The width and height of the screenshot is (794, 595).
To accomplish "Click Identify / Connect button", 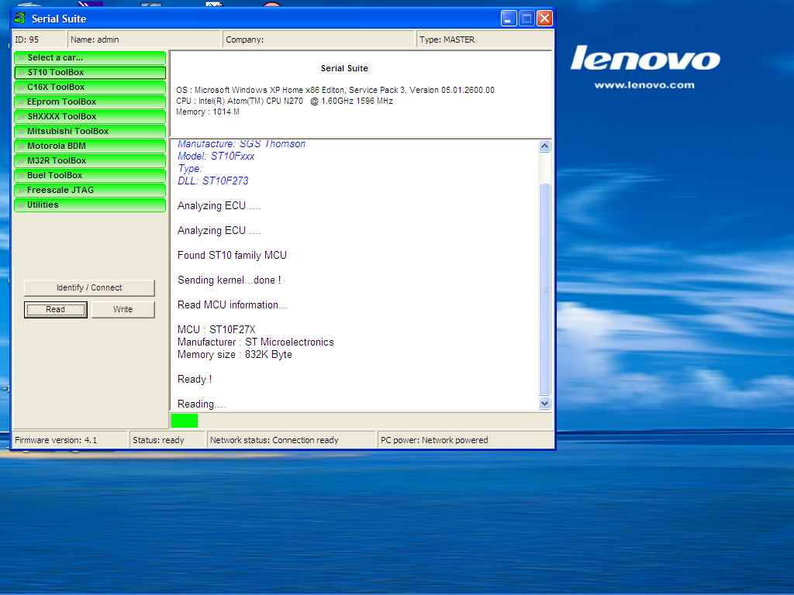I will (x=89, y=287).
